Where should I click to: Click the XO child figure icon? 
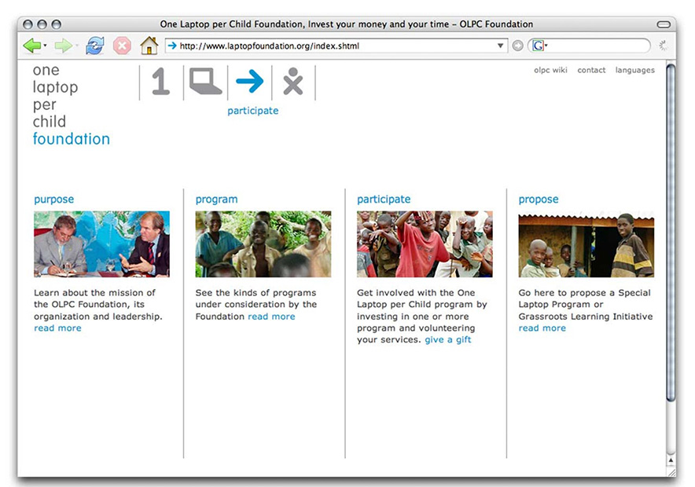(293, 82)
